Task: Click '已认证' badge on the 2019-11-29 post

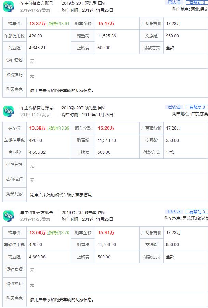Action: coord(174,2)
